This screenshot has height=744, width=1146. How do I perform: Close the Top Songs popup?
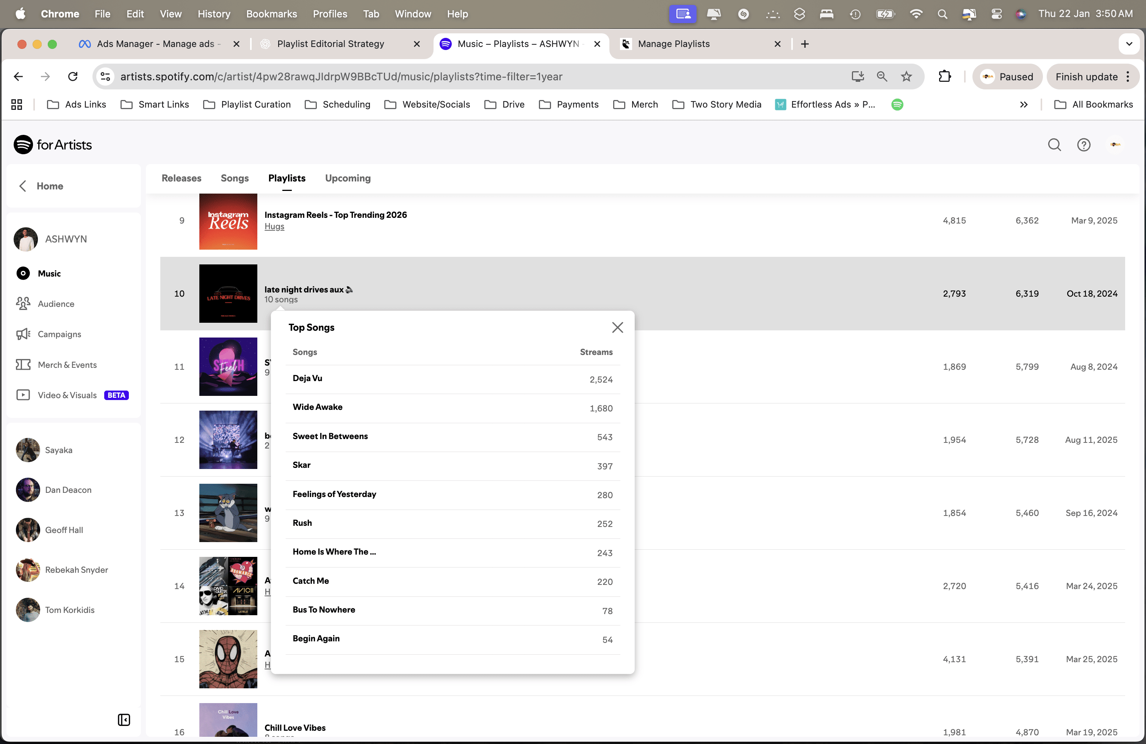tap(617, 327)
